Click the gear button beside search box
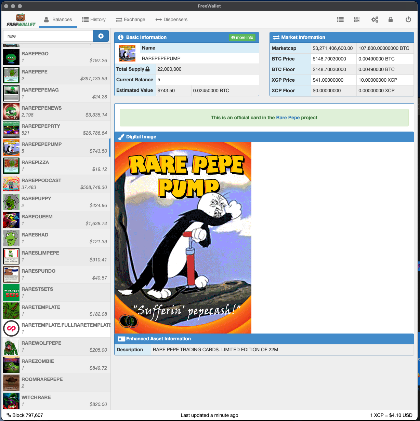The width and height of the screenshot is (420, 421). click(x=101, y=36)
